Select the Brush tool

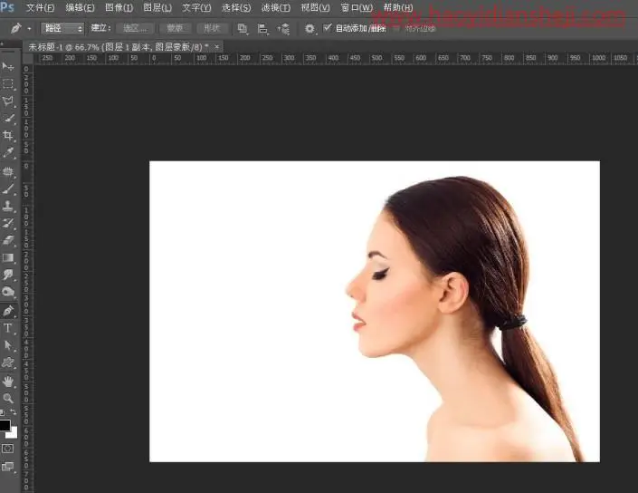(x=8, y=188)
